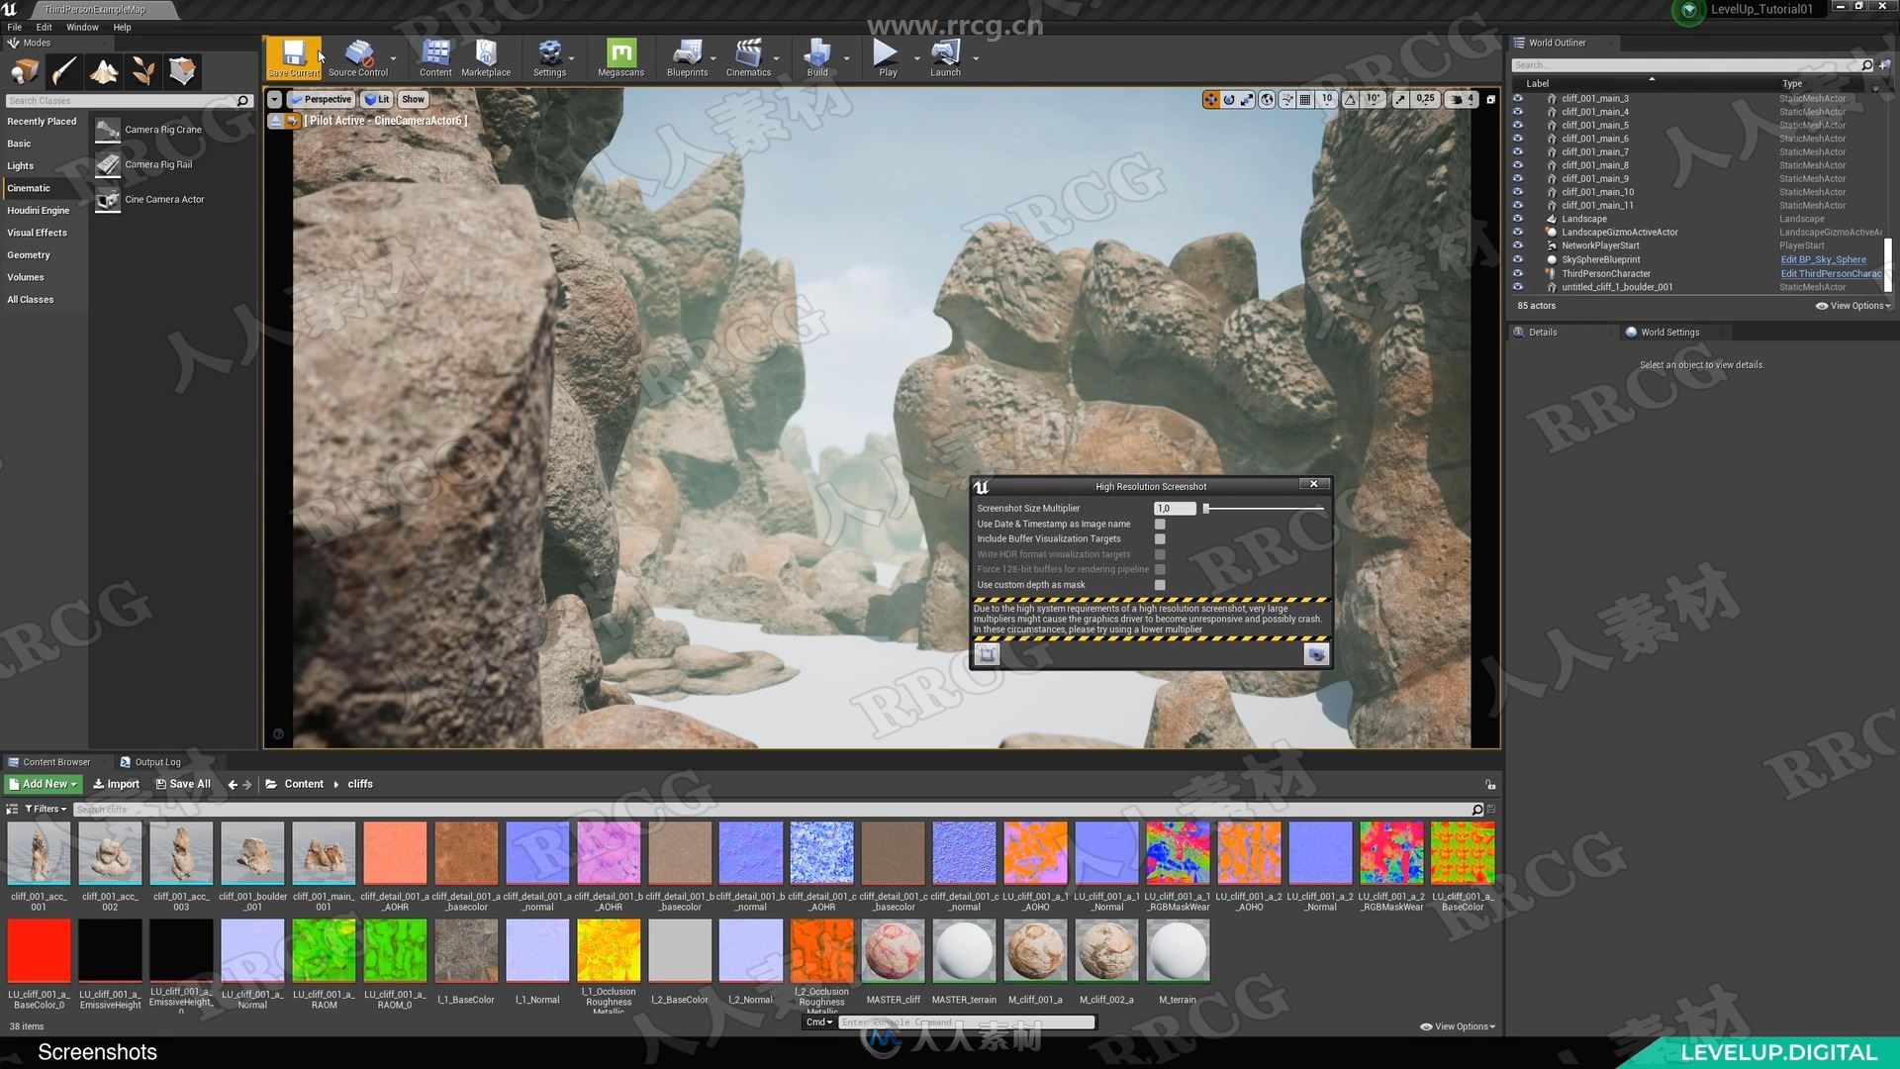Expand cliffs folder in Content browser
Screen dimensions: 1900x1069
(359, 783)
